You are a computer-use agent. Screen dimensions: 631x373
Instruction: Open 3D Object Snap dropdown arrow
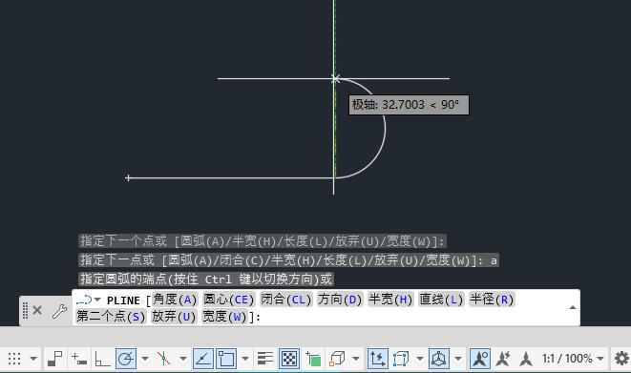click(356, 359)
